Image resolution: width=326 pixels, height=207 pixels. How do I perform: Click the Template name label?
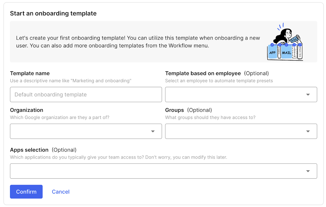pyautogui.click(x=30, y=73)
